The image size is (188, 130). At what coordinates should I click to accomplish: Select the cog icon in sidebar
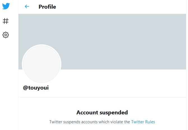pyautogui.click(x=6, y=35)
